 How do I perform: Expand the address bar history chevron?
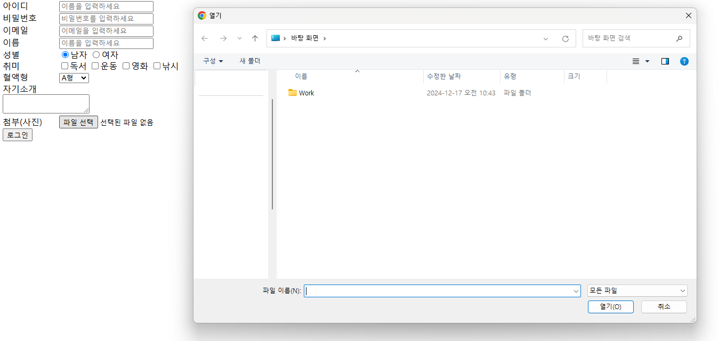[546, 38]
